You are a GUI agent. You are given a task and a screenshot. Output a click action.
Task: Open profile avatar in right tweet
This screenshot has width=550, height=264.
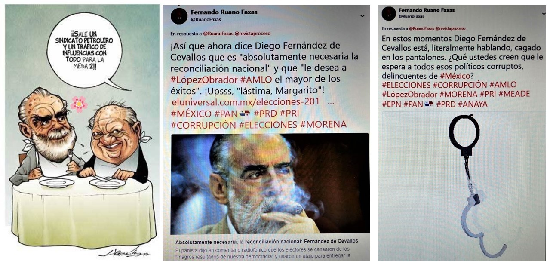click(x=389, y=13)
